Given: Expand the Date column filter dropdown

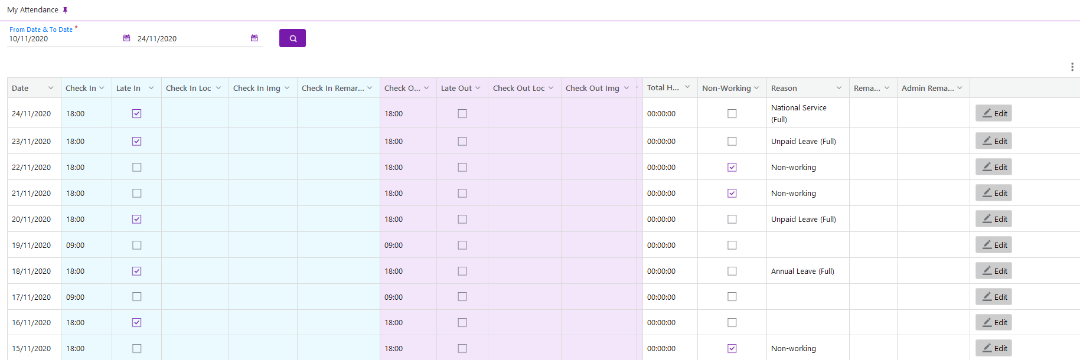Looking at the screenshot, I should click(x=51, y=88).
